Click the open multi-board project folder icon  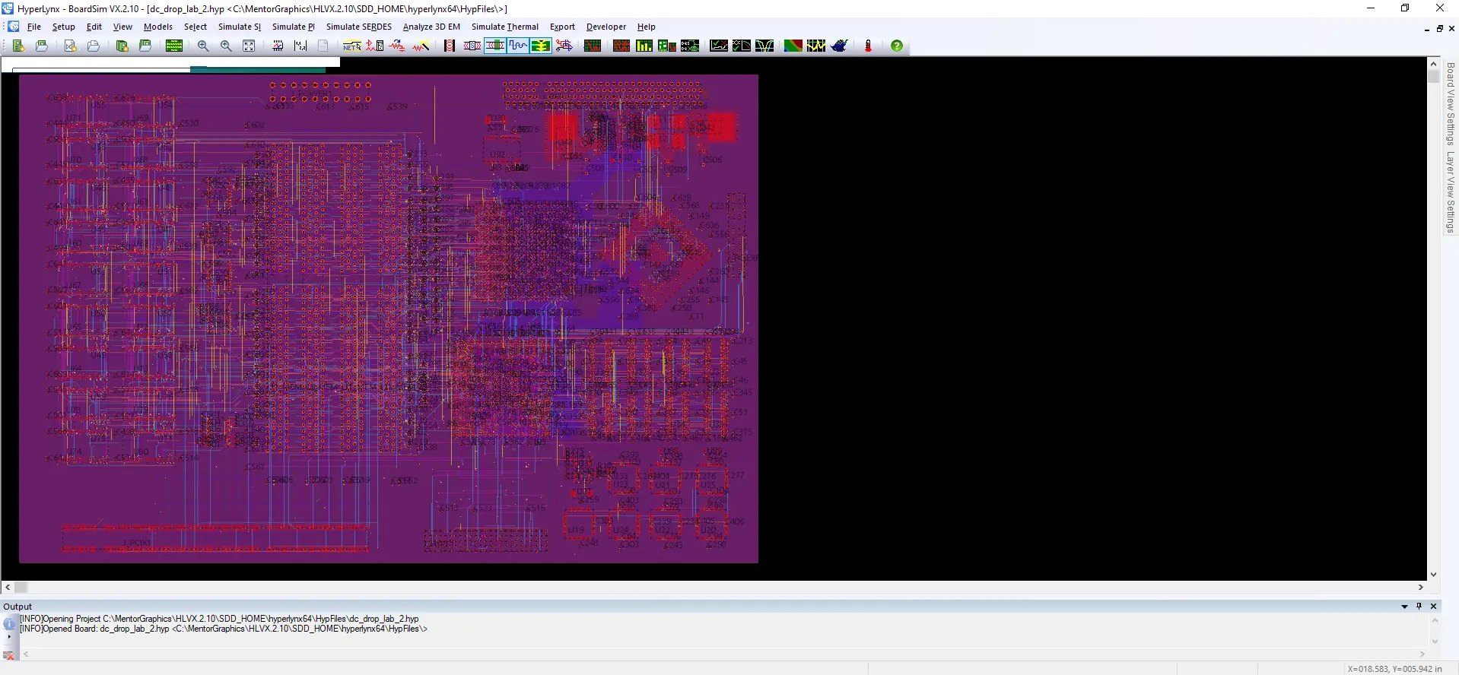pos(145,46)
